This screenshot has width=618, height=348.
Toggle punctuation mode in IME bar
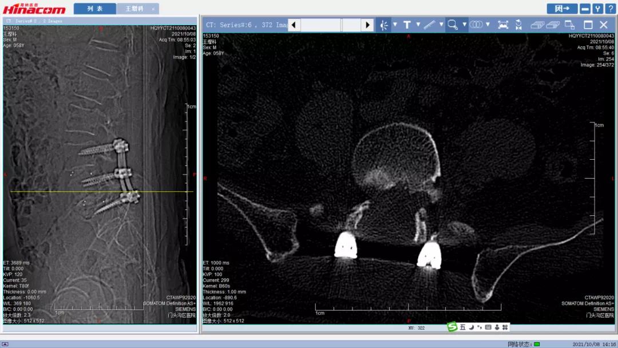(480, 327)
